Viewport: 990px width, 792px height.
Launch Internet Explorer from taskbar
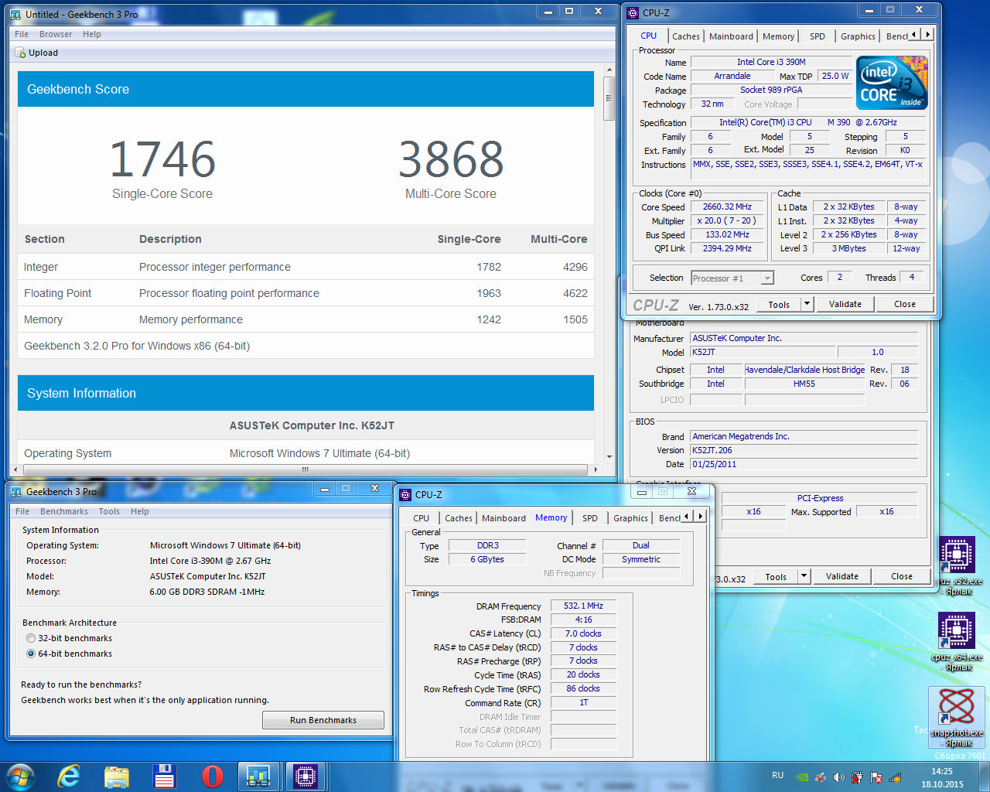(x=70, y=776)
